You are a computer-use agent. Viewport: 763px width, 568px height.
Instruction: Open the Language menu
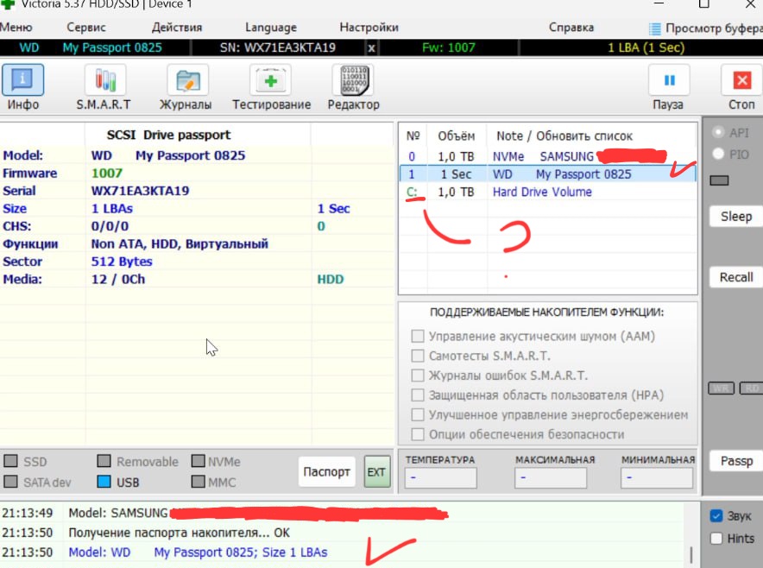point(271,28)
